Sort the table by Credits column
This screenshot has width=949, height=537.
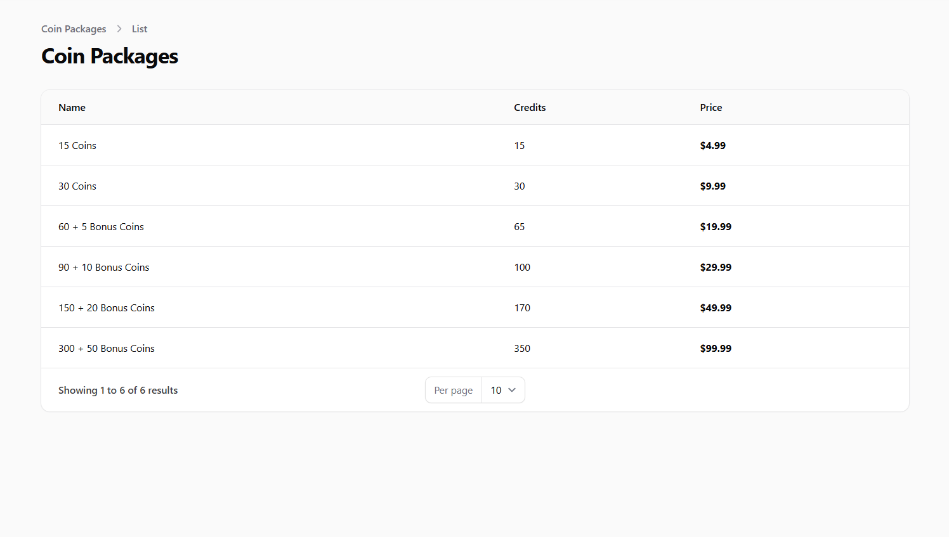[530, 107]
